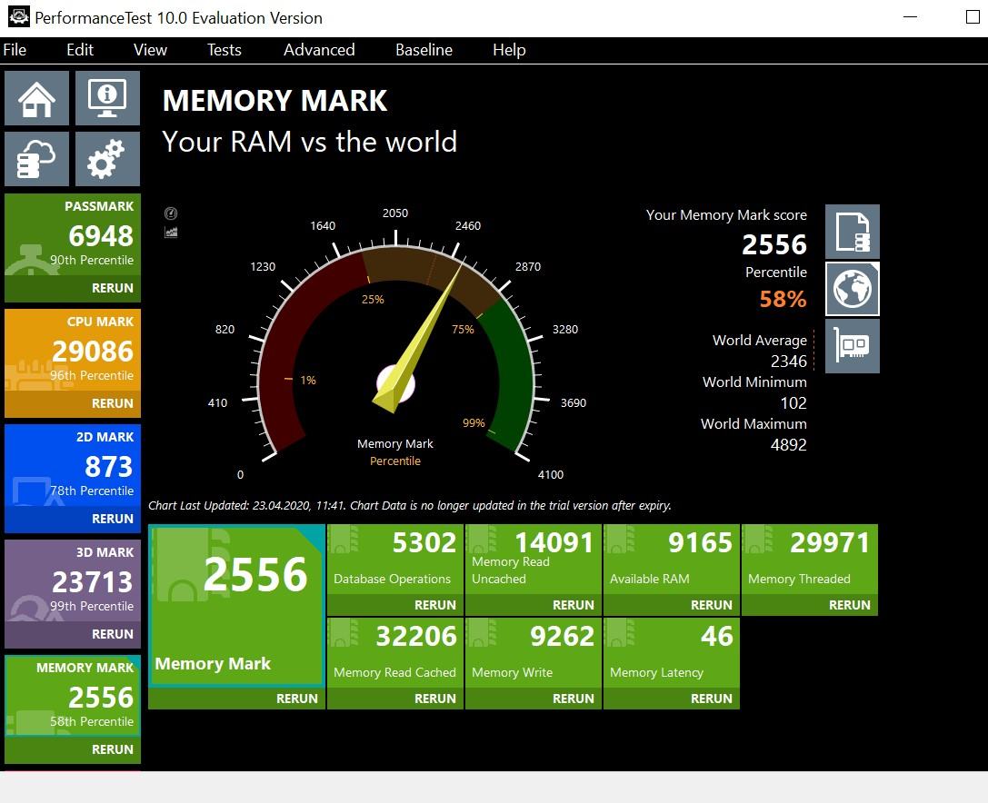988x803 pixels.
Task: Rerun the sidebar Memory Mark test
Action: click(x=112, y=748)
